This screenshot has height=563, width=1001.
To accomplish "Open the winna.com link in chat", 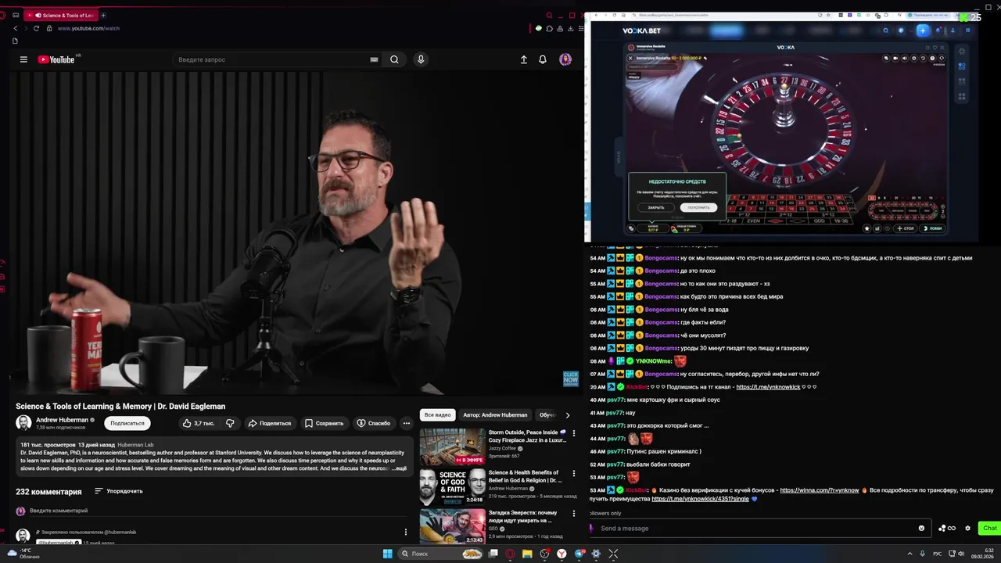I will tap(819, 490).
